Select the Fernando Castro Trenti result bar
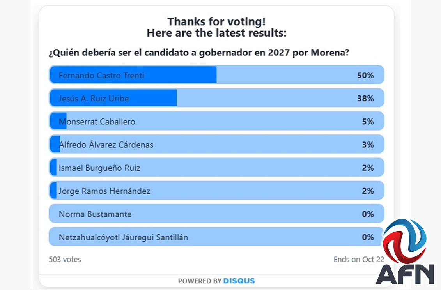Screen dimensions: 441x290 216,75
